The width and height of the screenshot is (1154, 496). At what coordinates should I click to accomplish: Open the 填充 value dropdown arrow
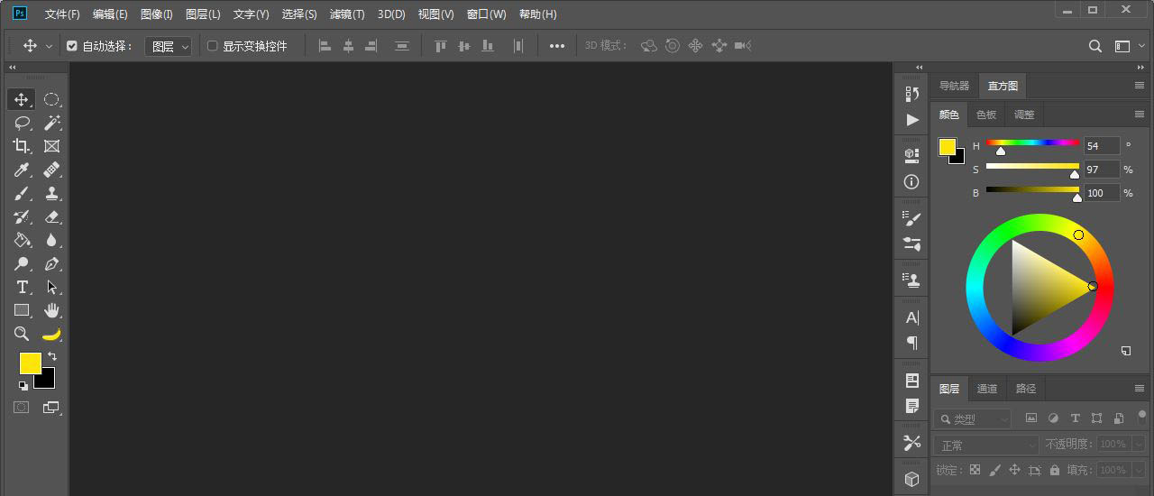coord(1137,470)
